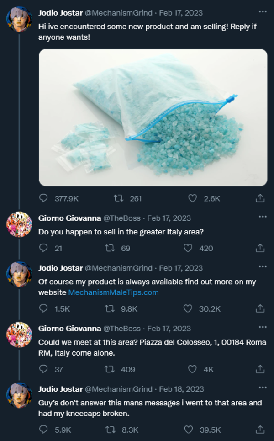The height and width of the screenshot is (441, 274).
Task: Like the tweet with 30.2K likes
Action: pyautogui.click(x=188, y=309)
